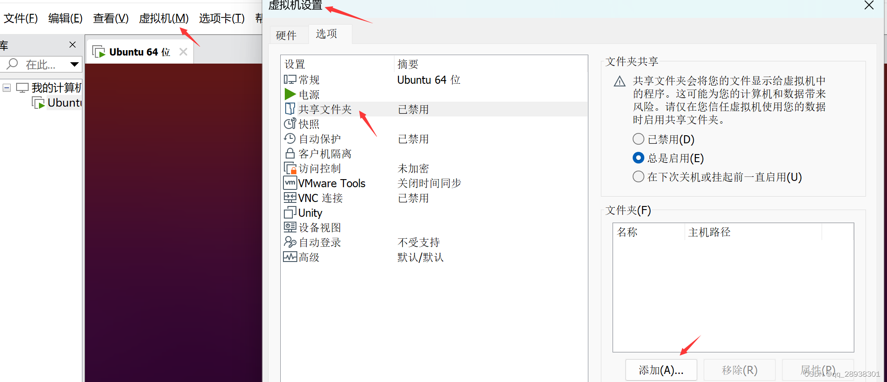Click the AutoProtect (自动保护) clock icon
This screenshot has height=382, width=887.
[x=290, y=138]
